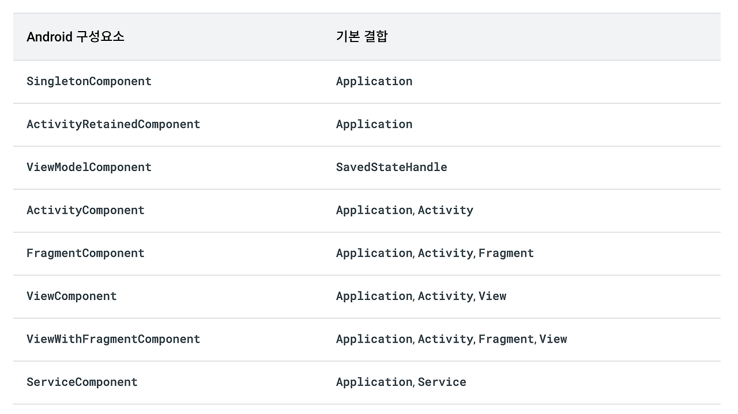Select the SavedStateHandle binding text
Viewport: 738px width, 414px height.
click(x=391, y=167)
